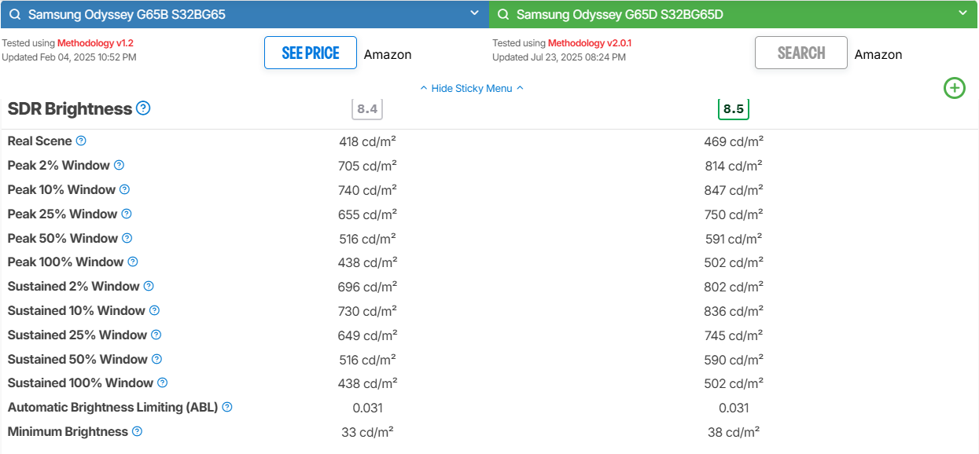Open help icon for Sustained 100% Window

click(162, 383)
